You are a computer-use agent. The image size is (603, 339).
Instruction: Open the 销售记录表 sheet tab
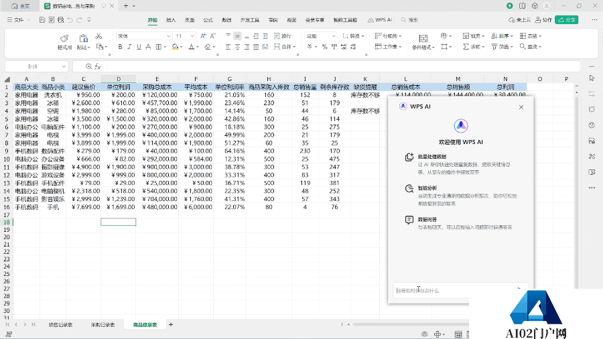click(x=62, y=324)
